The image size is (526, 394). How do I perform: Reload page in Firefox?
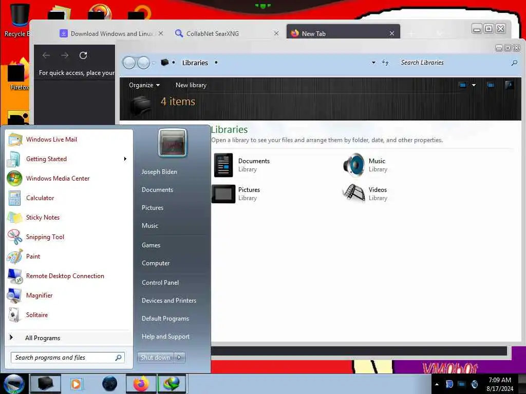(83, 55)
